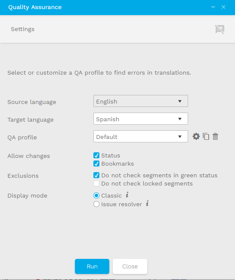
Task: Click the Run button
Action: tap(92, 267)
